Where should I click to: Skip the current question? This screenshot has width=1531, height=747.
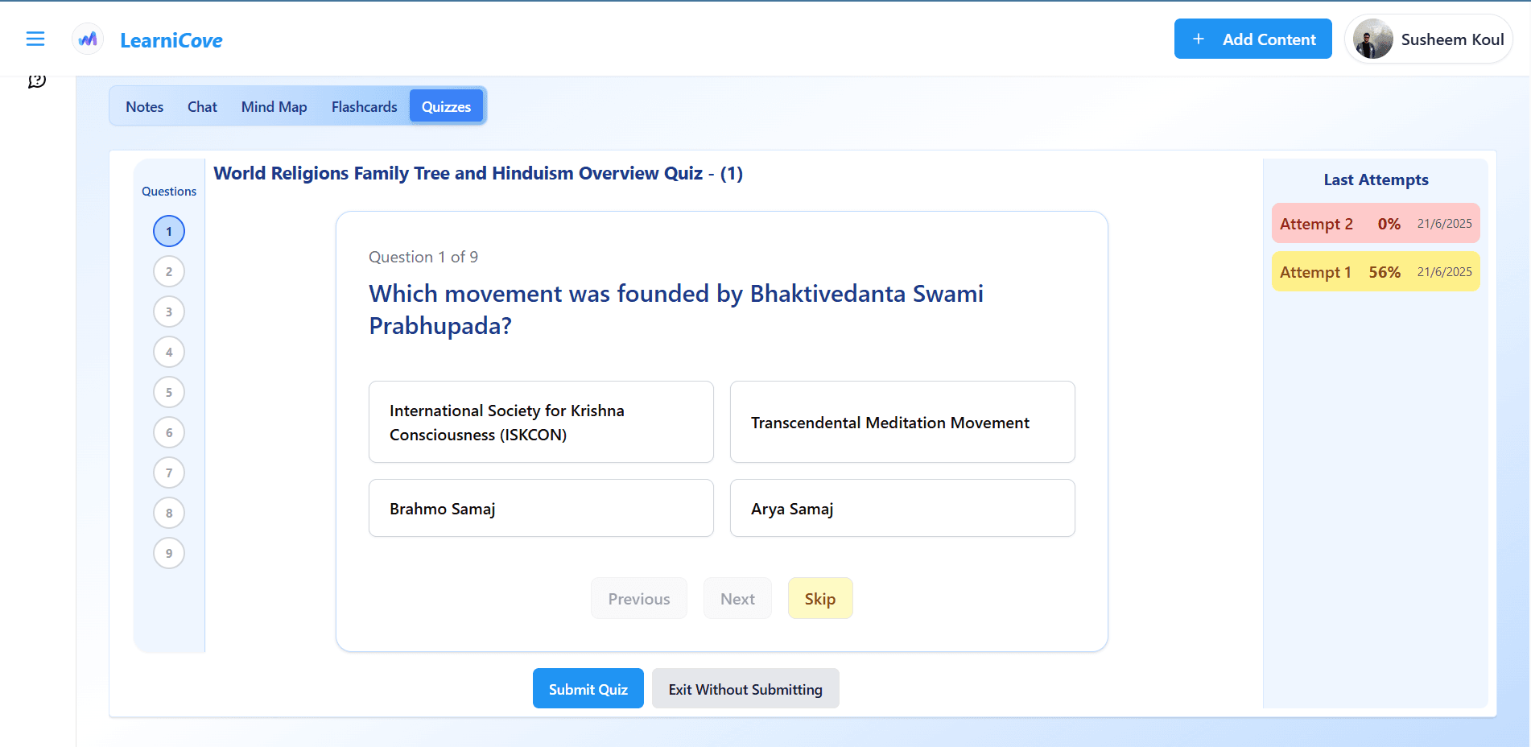coord(820,598)
